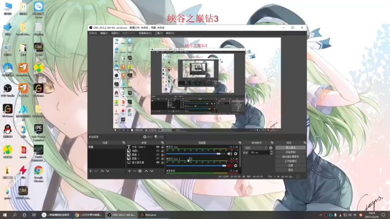
Task: Click the 停止推流 stop streaming button
Action: [x=291, y=148]
